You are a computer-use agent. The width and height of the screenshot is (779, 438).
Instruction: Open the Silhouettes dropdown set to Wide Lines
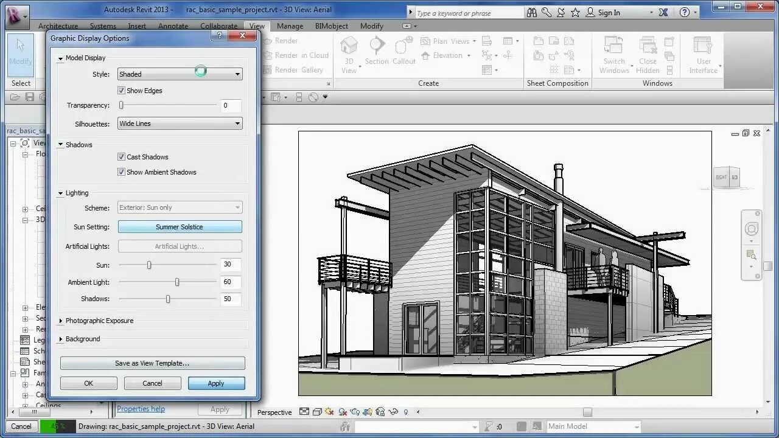pyautogui.click(x=180, y=123)
